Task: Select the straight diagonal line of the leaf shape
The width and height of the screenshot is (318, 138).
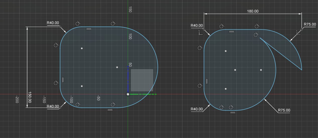Action: [x=281, y=54]
